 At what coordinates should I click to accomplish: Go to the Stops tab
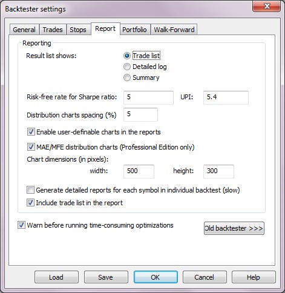pos(78,30)
